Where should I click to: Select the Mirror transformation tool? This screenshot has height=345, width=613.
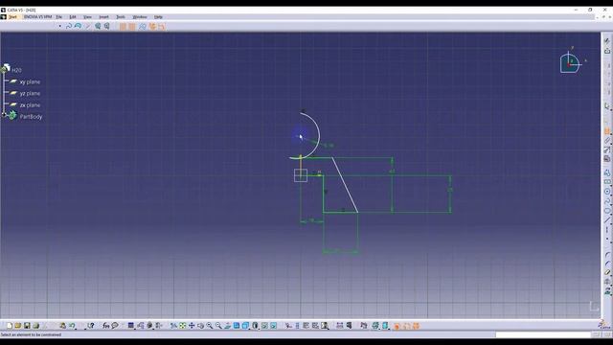pos(607,282)
